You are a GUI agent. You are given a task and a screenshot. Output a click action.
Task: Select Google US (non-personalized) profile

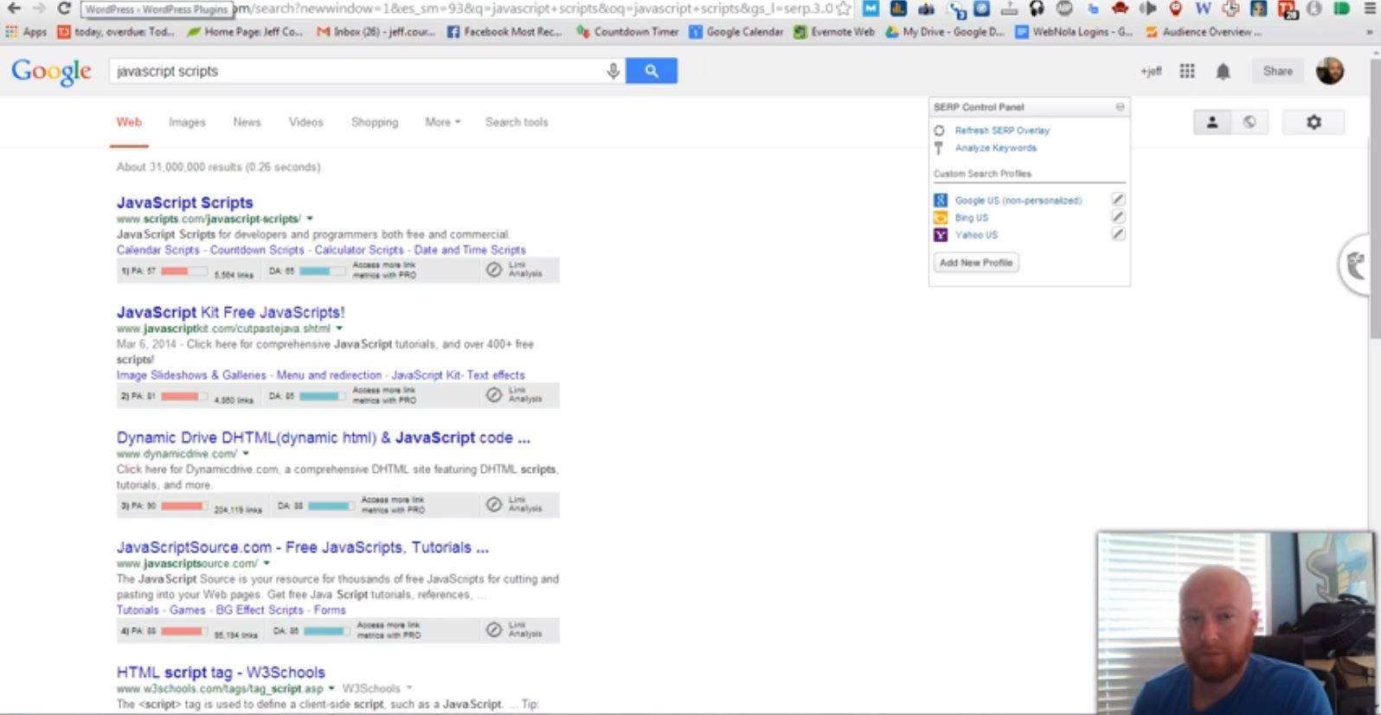(x=1018, y=201)
